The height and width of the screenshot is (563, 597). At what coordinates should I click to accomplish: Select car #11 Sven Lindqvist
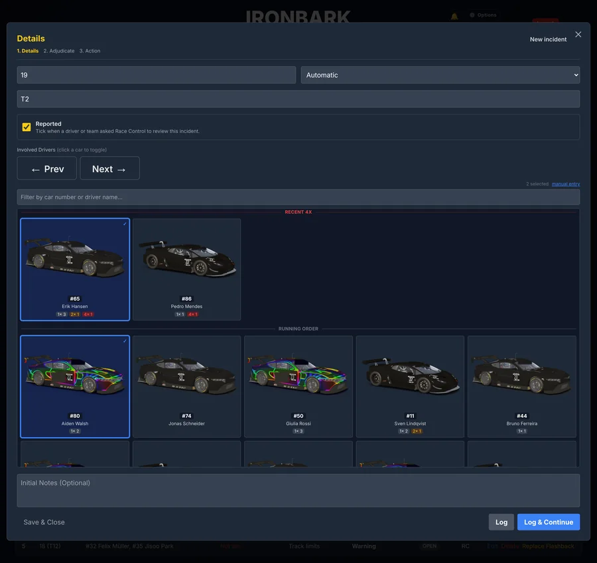(410, 387)
